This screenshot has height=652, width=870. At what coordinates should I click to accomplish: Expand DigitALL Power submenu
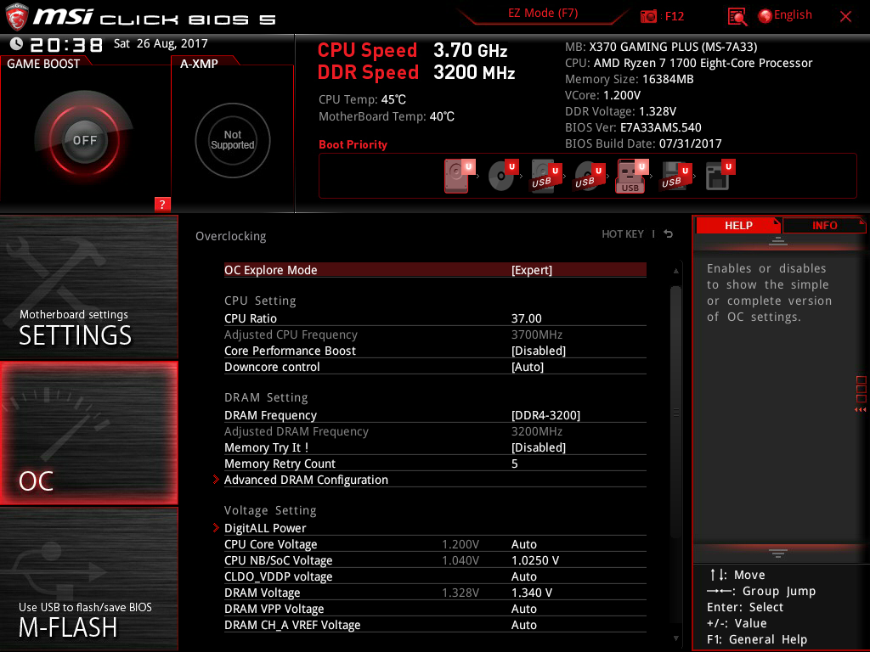click(x=435, y=528)
